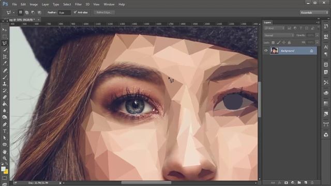Select the Paint Bucket tool

click(5, 104)
